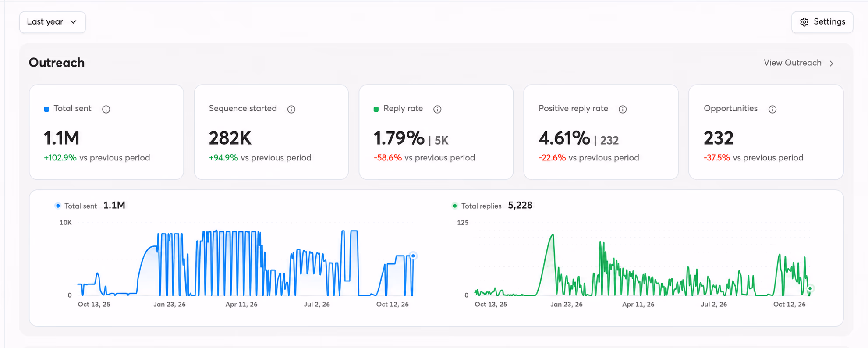Click the end-point marker on Total sent chart
868x348 pixels.
click(x=413, y=256)
